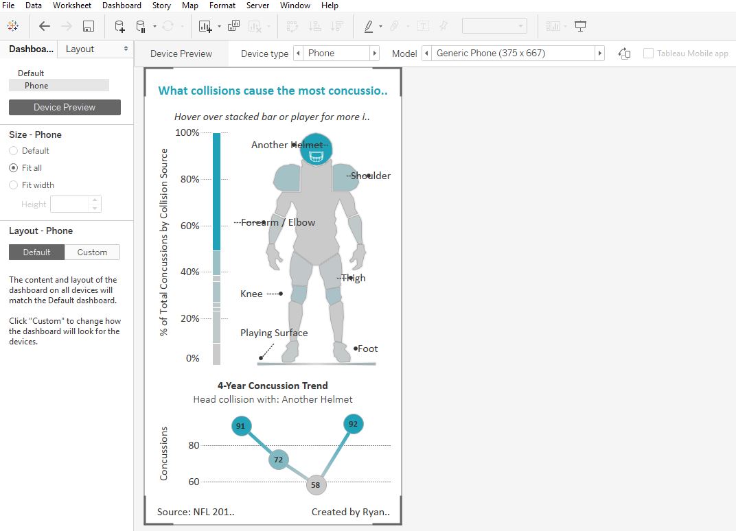Switch to the Layout tab
The height and width of the screenshot is (531, 736).
coord(80,49)
